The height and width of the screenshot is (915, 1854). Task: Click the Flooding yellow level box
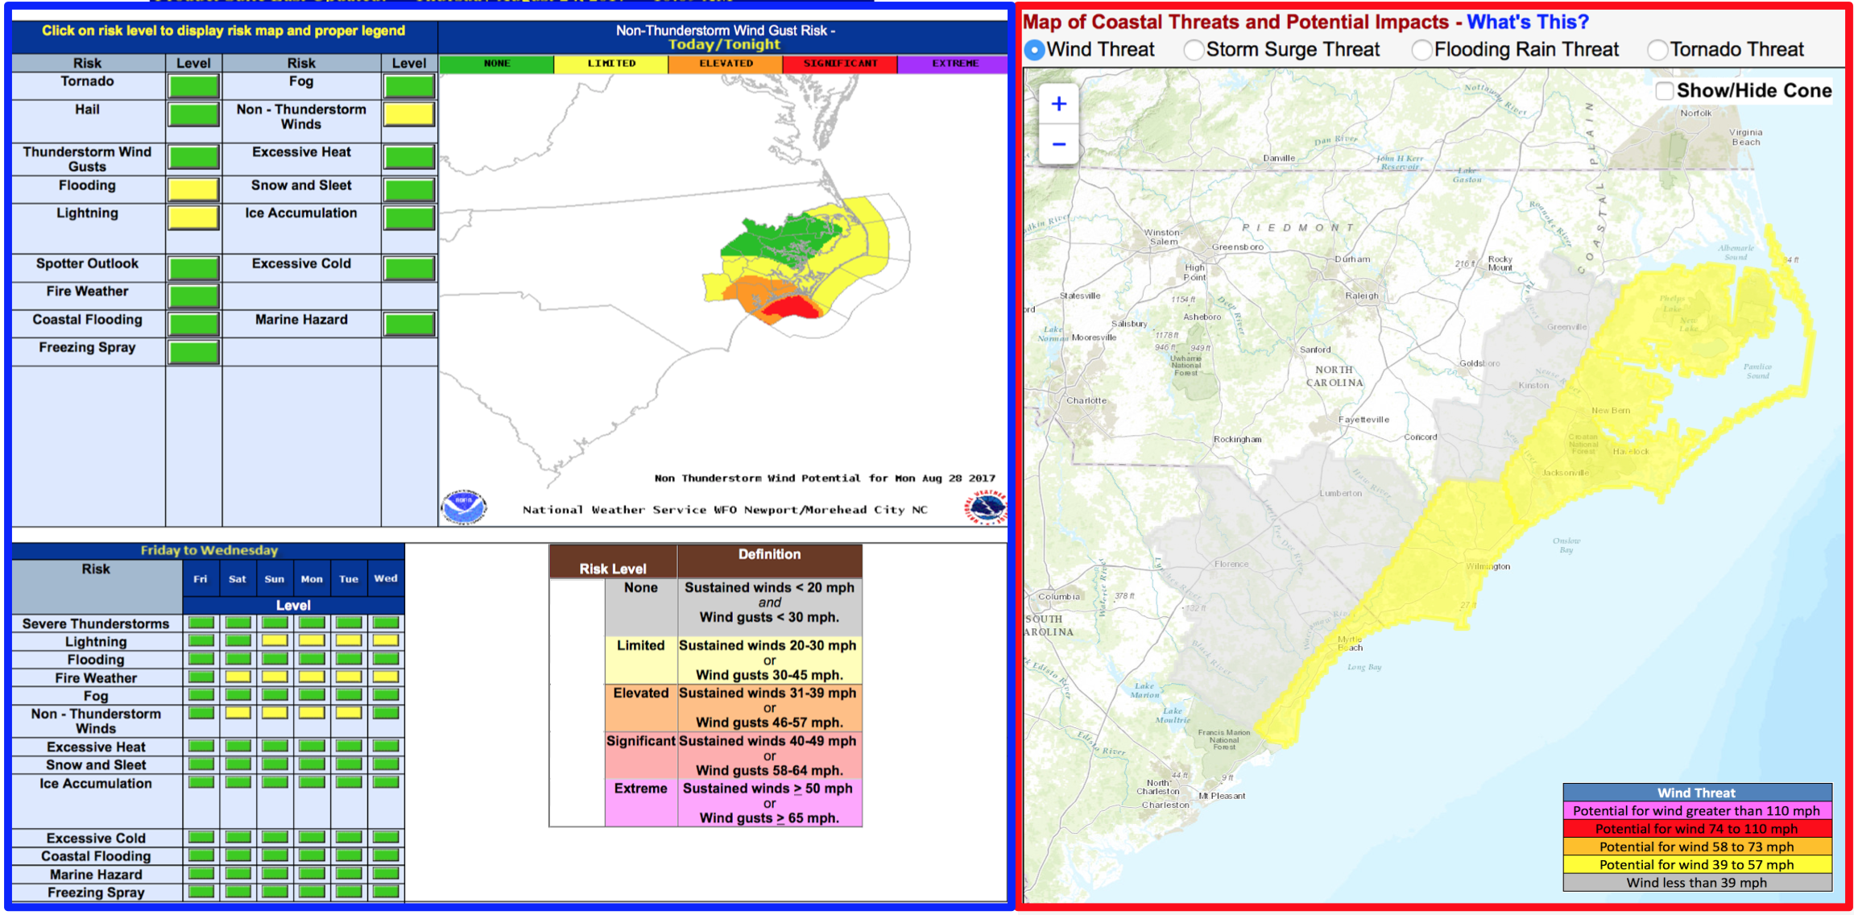[x=193, y=189]
